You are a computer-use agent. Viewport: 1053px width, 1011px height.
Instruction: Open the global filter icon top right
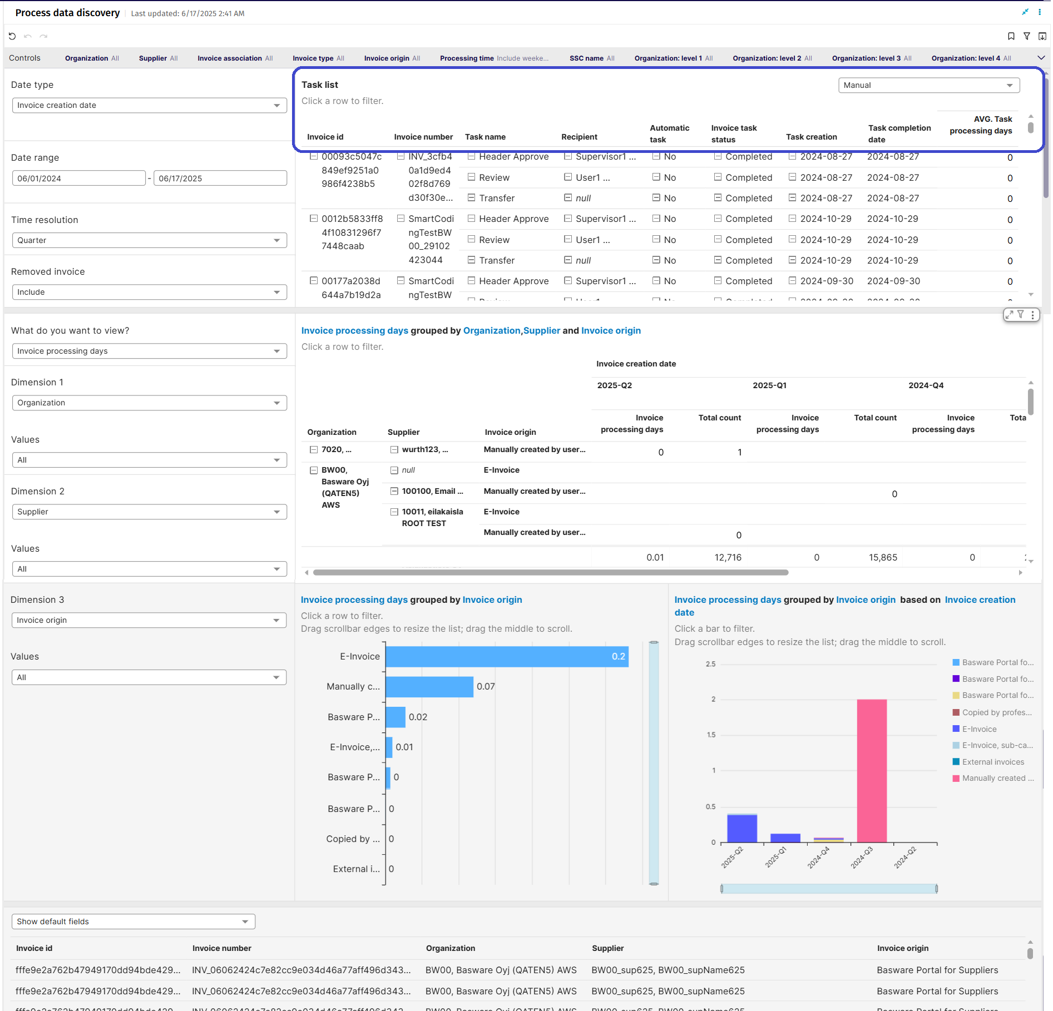pyautogui.click(x=1027, y=36)
